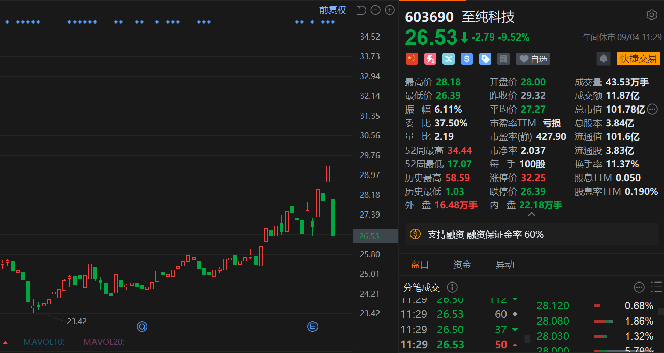Click the blue price tag icon
The height and width of the screenshot is (353, 664).
point(485,59)
